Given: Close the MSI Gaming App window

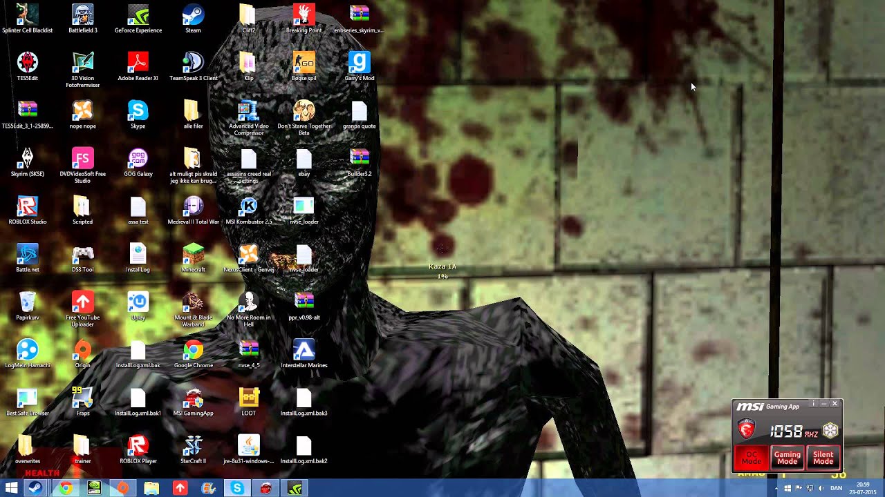Looking at the screenshot, I should (835, 404).
